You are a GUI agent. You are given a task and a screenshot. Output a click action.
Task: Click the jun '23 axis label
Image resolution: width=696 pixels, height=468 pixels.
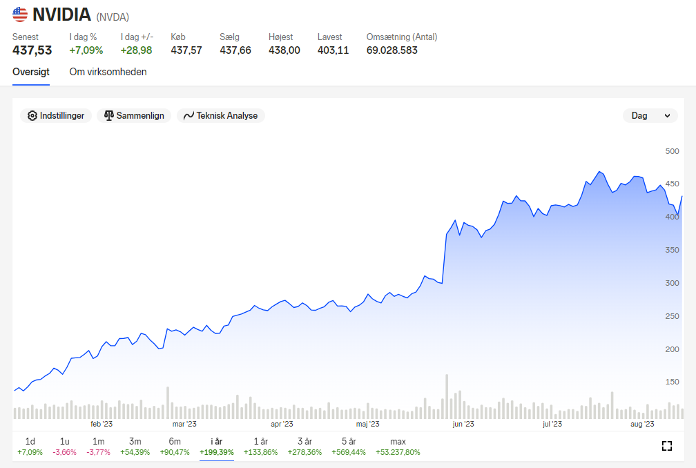coord(463,424)
